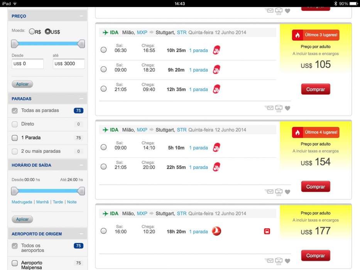Click the airline logo on the 06:30 flight
This screenshot has height=270, width=360.
tap(216, 50)
